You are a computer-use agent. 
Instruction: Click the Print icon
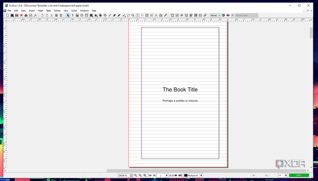[x=26, y=15]
